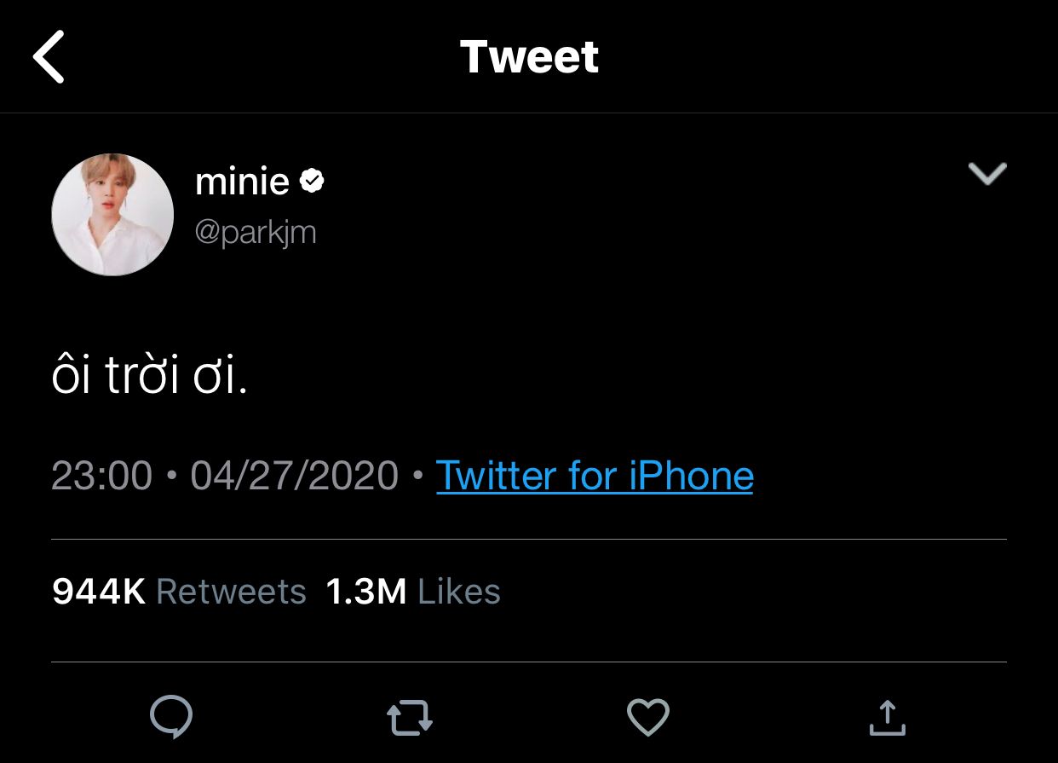1058x763 pixels.
Task: Tap the reply speech bubble icon
Action: tap(171, 717)
